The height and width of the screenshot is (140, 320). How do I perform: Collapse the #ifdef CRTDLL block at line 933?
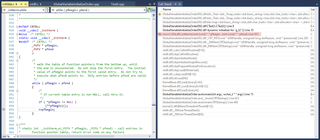click(x=17, y=27)
